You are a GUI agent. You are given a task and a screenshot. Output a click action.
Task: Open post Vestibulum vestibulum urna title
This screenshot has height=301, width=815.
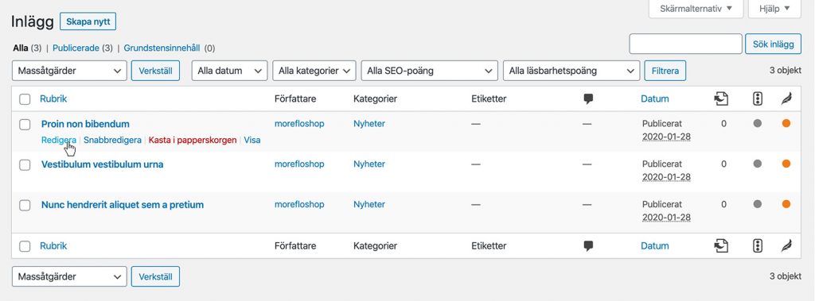pos(103,164)
